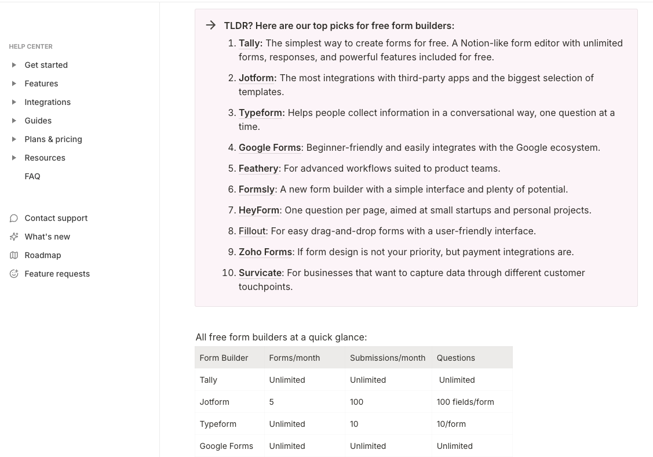The width and height of the screenshot is (653, 457).
Task: Expand the Resources section triangle
Action: 14,158
